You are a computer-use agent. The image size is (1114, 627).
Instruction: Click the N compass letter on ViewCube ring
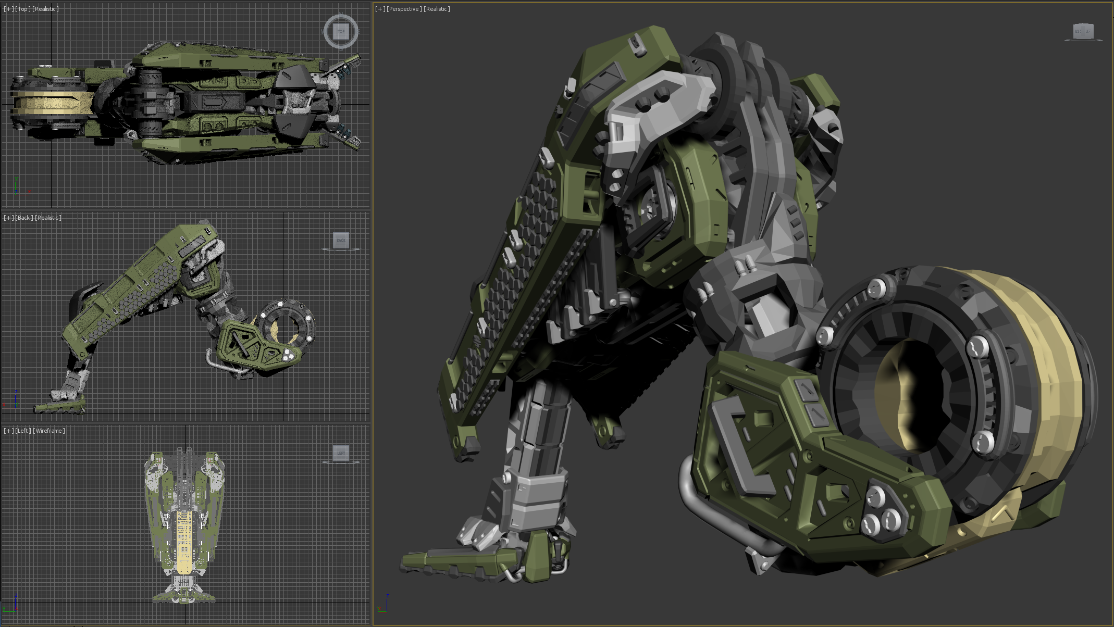coord(341,14)
